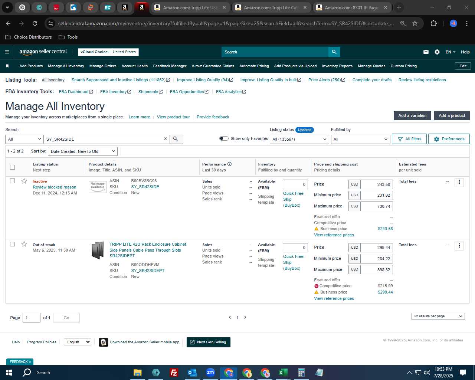Image resolution: width=475 pixels, height=380 pixels.
Task: Check the select-all listings checkbox
Action: [x=12, y=167]
